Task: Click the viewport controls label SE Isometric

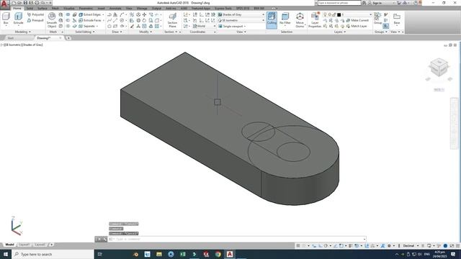Action: point(13,45)
